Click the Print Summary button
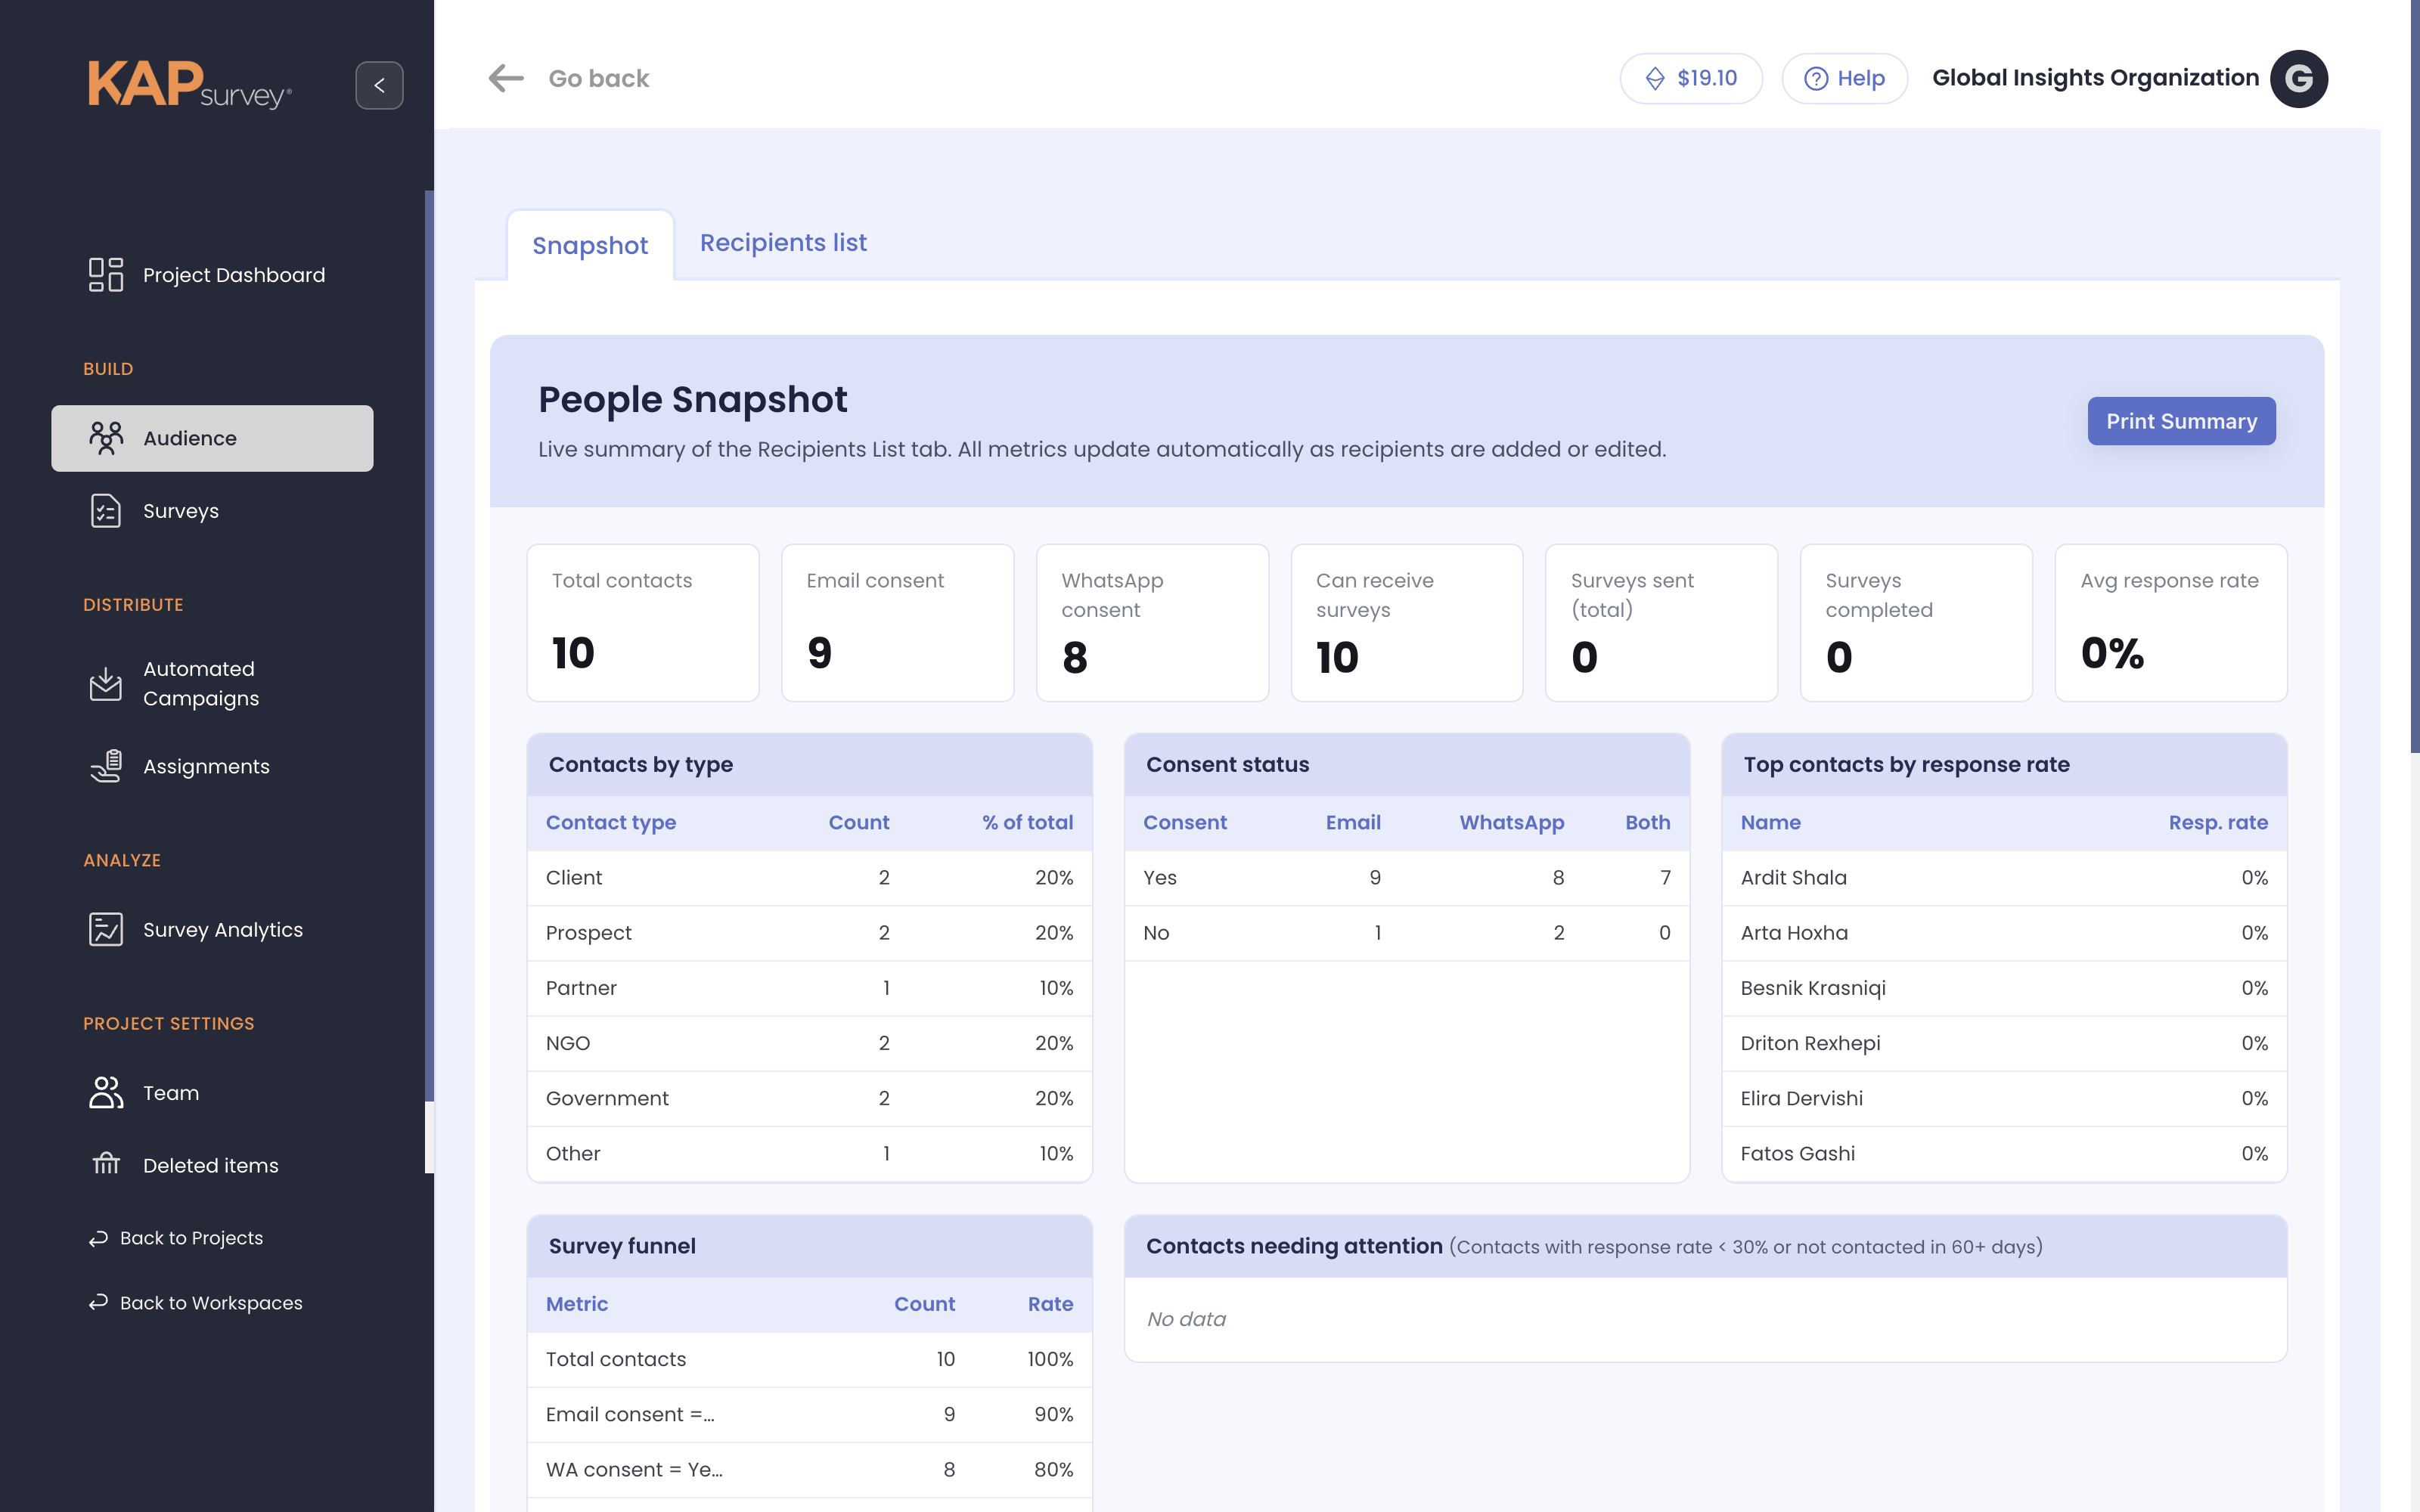 2181,421
